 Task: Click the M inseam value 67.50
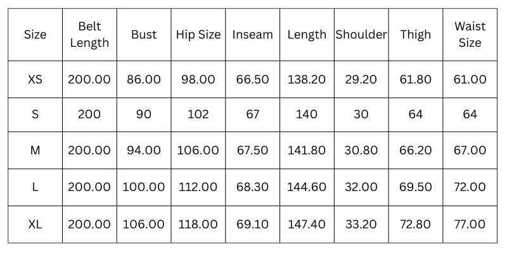click(252, 151)
